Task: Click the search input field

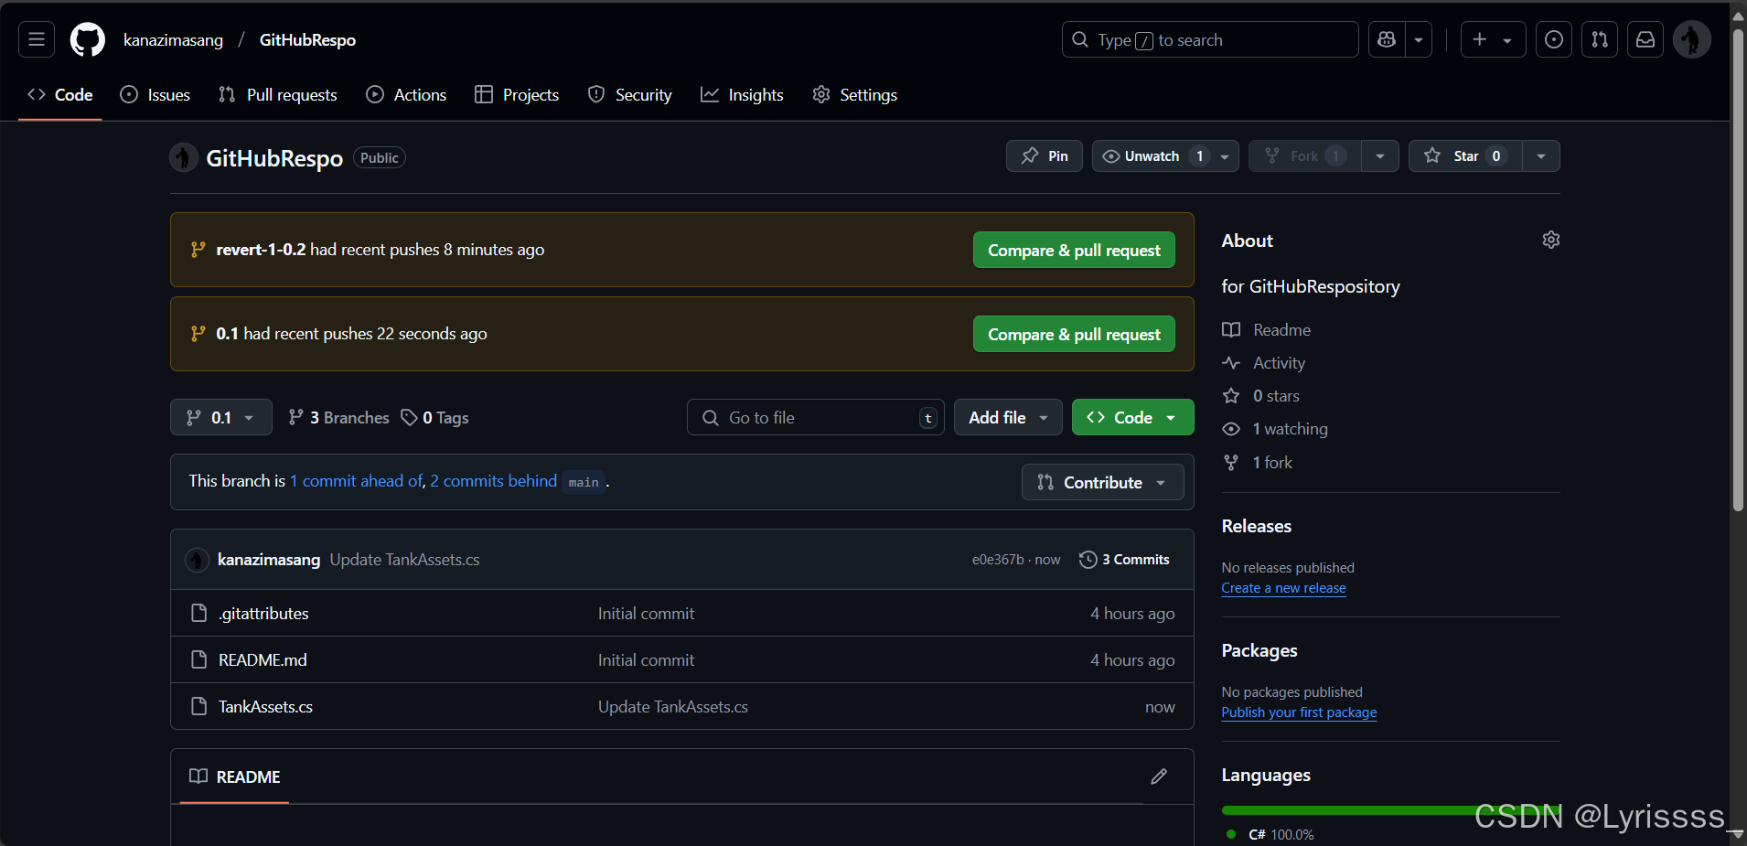Action: click(x=1210, y=39)
